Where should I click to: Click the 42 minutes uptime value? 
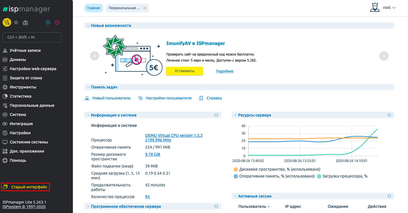tap(155, 185)
